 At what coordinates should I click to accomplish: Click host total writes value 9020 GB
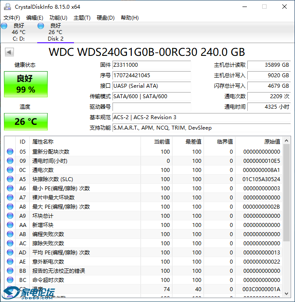(269, 75)
